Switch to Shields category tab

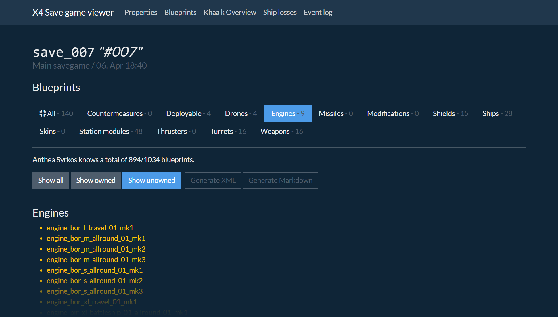click(x=450, y=113)
